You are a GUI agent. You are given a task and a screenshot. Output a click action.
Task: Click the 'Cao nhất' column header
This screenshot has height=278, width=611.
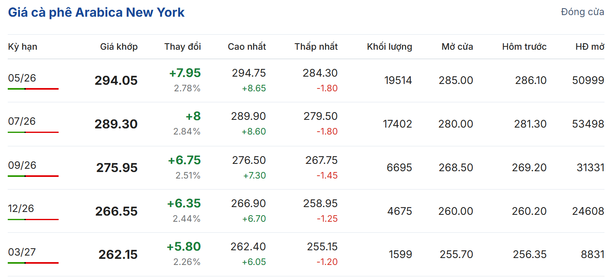(246, 47)
